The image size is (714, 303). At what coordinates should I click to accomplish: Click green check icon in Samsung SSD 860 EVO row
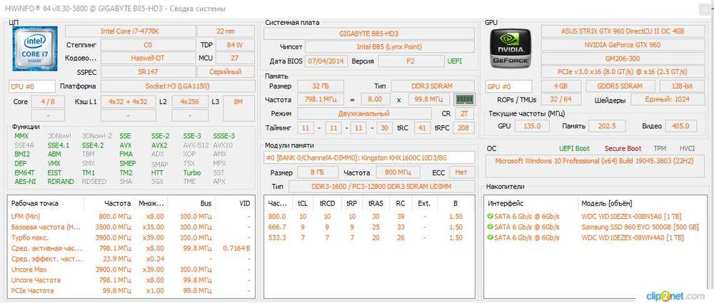point(490,227)
